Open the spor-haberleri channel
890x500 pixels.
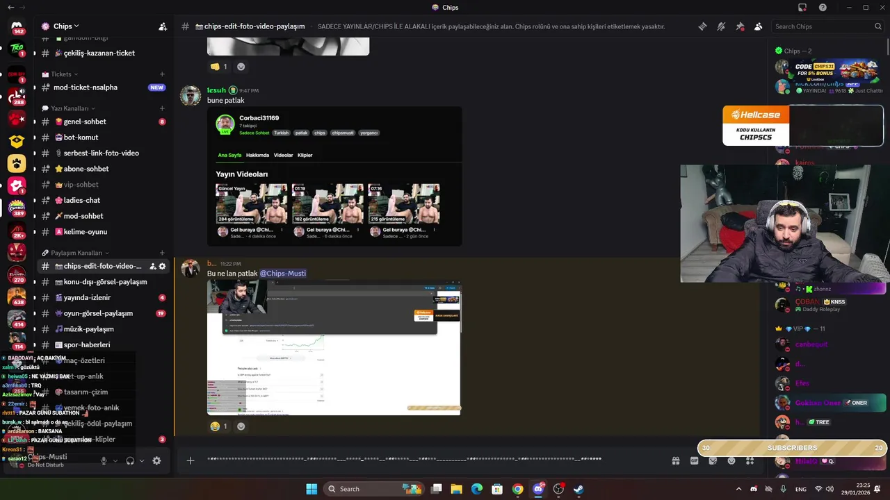(103, 344)
